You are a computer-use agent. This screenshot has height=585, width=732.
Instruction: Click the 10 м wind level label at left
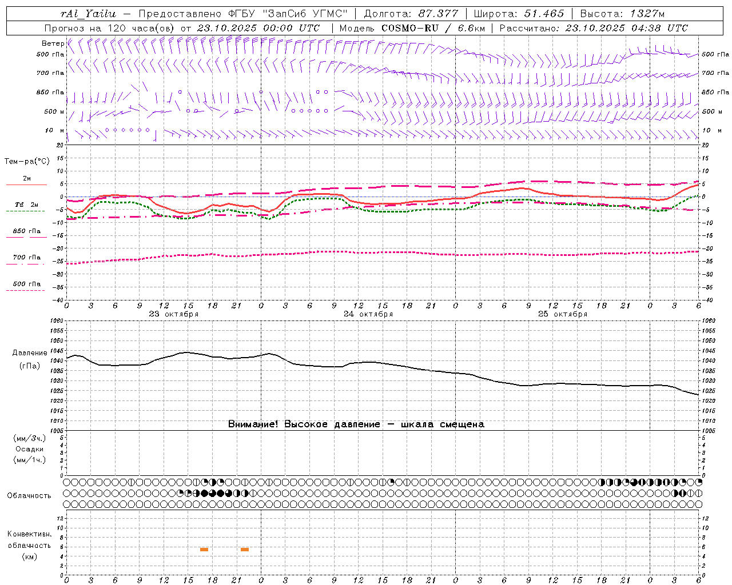click(55, 130)
